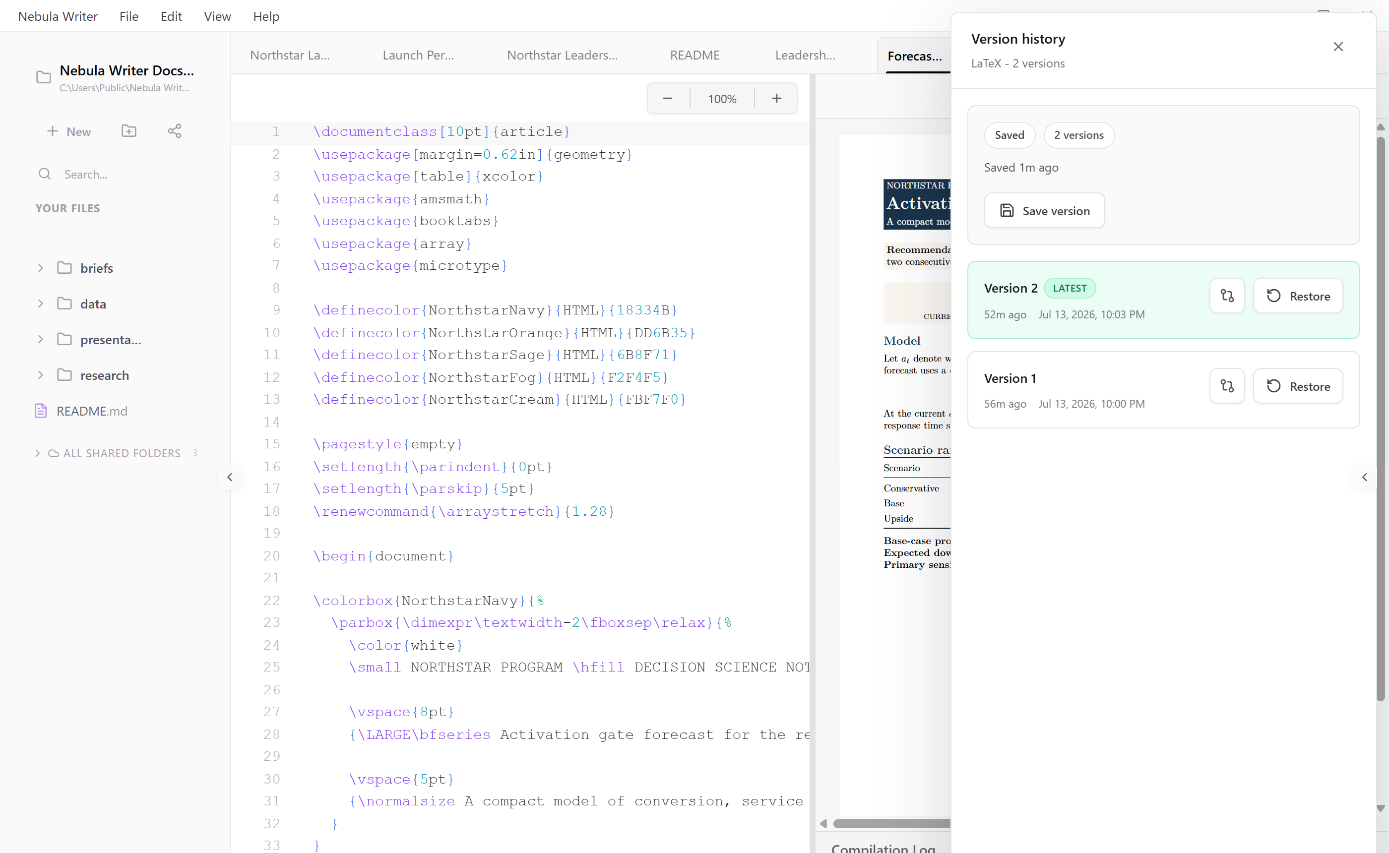Image resolution: width=1389 pixels, height=853 pixels.
Task: Compare changes for Version 1
Action: (1227, 386)
